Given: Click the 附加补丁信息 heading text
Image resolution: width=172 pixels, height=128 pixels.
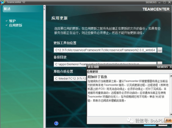Looking at the screenshot, I should click(x=97, y=77).
